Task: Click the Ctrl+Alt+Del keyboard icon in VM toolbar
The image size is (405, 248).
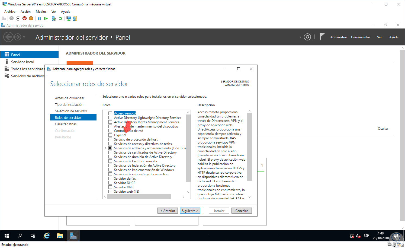Action: click(4, 18)
